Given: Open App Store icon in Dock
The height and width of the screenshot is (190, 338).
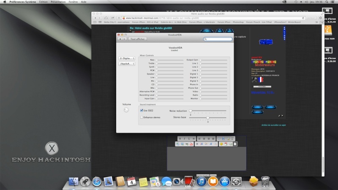Looking at the screenshot, I should click(x=225, y=182).
